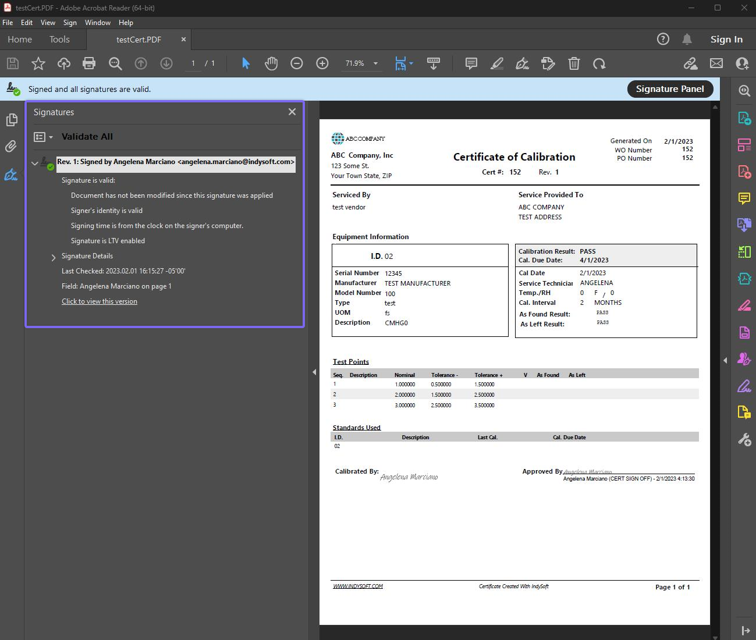Open the Window menu
This screenshot has height=640, width=756.
click(x=97, y=23)
